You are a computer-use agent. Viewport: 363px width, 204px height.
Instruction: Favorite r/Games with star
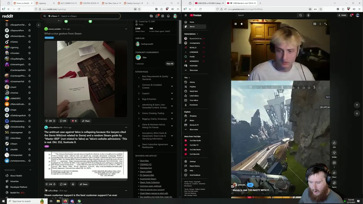tap(29, 42)
